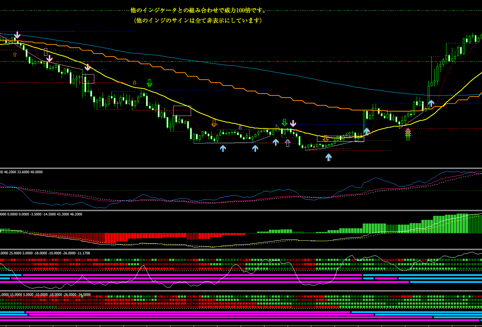Click the blue-outlined rectangle before the gap-up candle

point(359,139)
